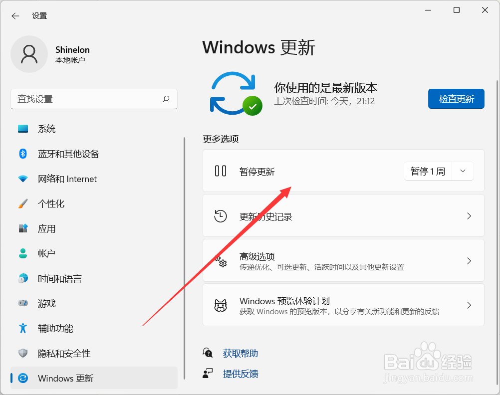Screen dimensions: 500x395
Task: Click the accessibility figure 辅助功能 icon
Action: [23, 328]
